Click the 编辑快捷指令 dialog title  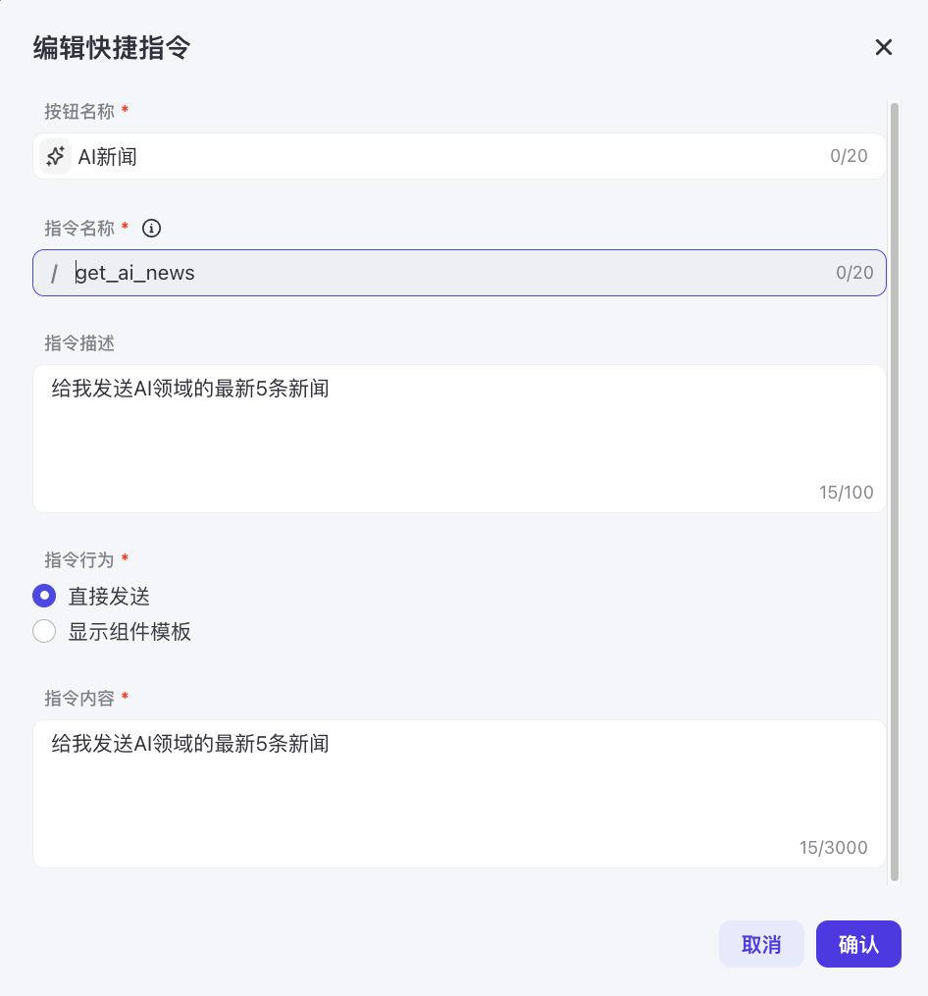coord(111,47)
